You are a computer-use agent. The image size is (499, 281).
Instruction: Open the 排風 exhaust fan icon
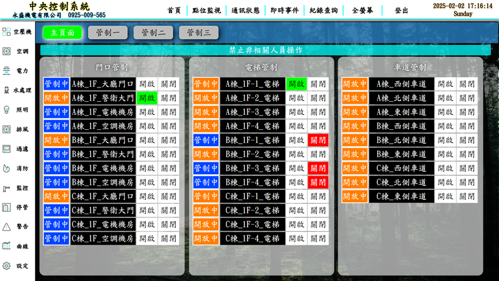pyautogui.click(x=6, y=129)
